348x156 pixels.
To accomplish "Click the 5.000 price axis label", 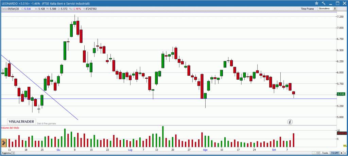I will pyautogui.click(x=341, y=117).
